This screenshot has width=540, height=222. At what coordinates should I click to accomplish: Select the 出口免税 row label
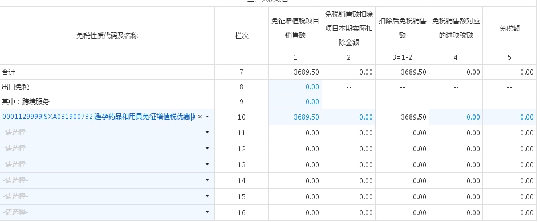15,87
